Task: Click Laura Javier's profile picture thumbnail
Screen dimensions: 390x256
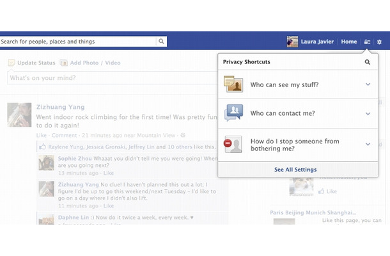Action: click(292, 42)
